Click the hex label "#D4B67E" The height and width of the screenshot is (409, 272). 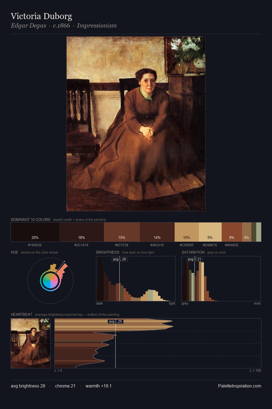210,245
